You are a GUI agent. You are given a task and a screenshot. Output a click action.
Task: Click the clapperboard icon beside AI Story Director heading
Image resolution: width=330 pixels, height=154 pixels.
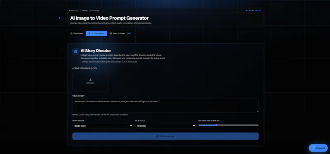[x=75, y=52]
